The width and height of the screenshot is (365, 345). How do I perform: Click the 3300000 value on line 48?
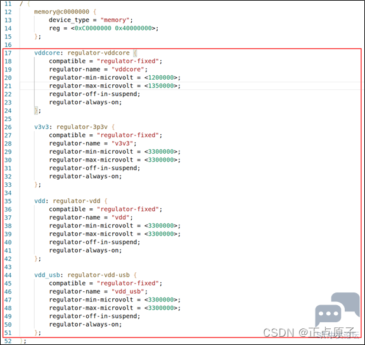(161, 308)
